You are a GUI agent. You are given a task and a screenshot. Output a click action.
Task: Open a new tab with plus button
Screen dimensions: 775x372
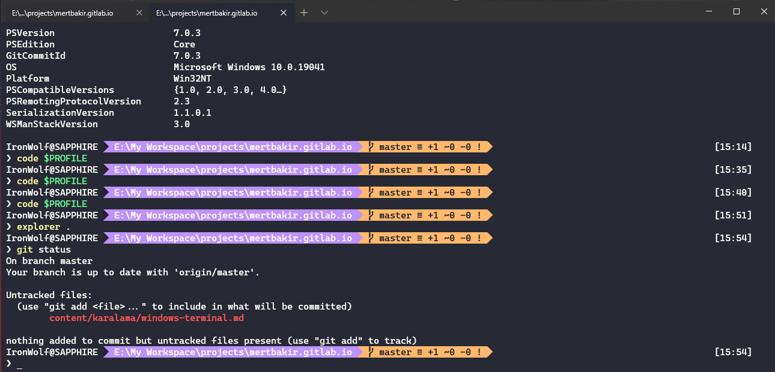(x=304, y=13)
